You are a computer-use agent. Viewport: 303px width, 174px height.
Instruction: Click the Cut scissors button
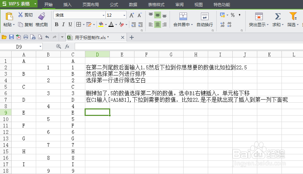25,15
